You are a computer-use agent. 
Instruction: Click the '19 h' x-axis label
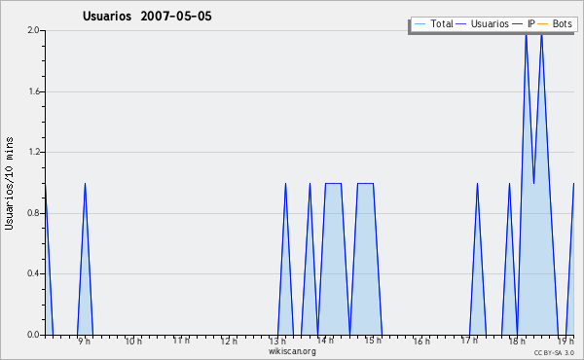click(x=566, y=341)
